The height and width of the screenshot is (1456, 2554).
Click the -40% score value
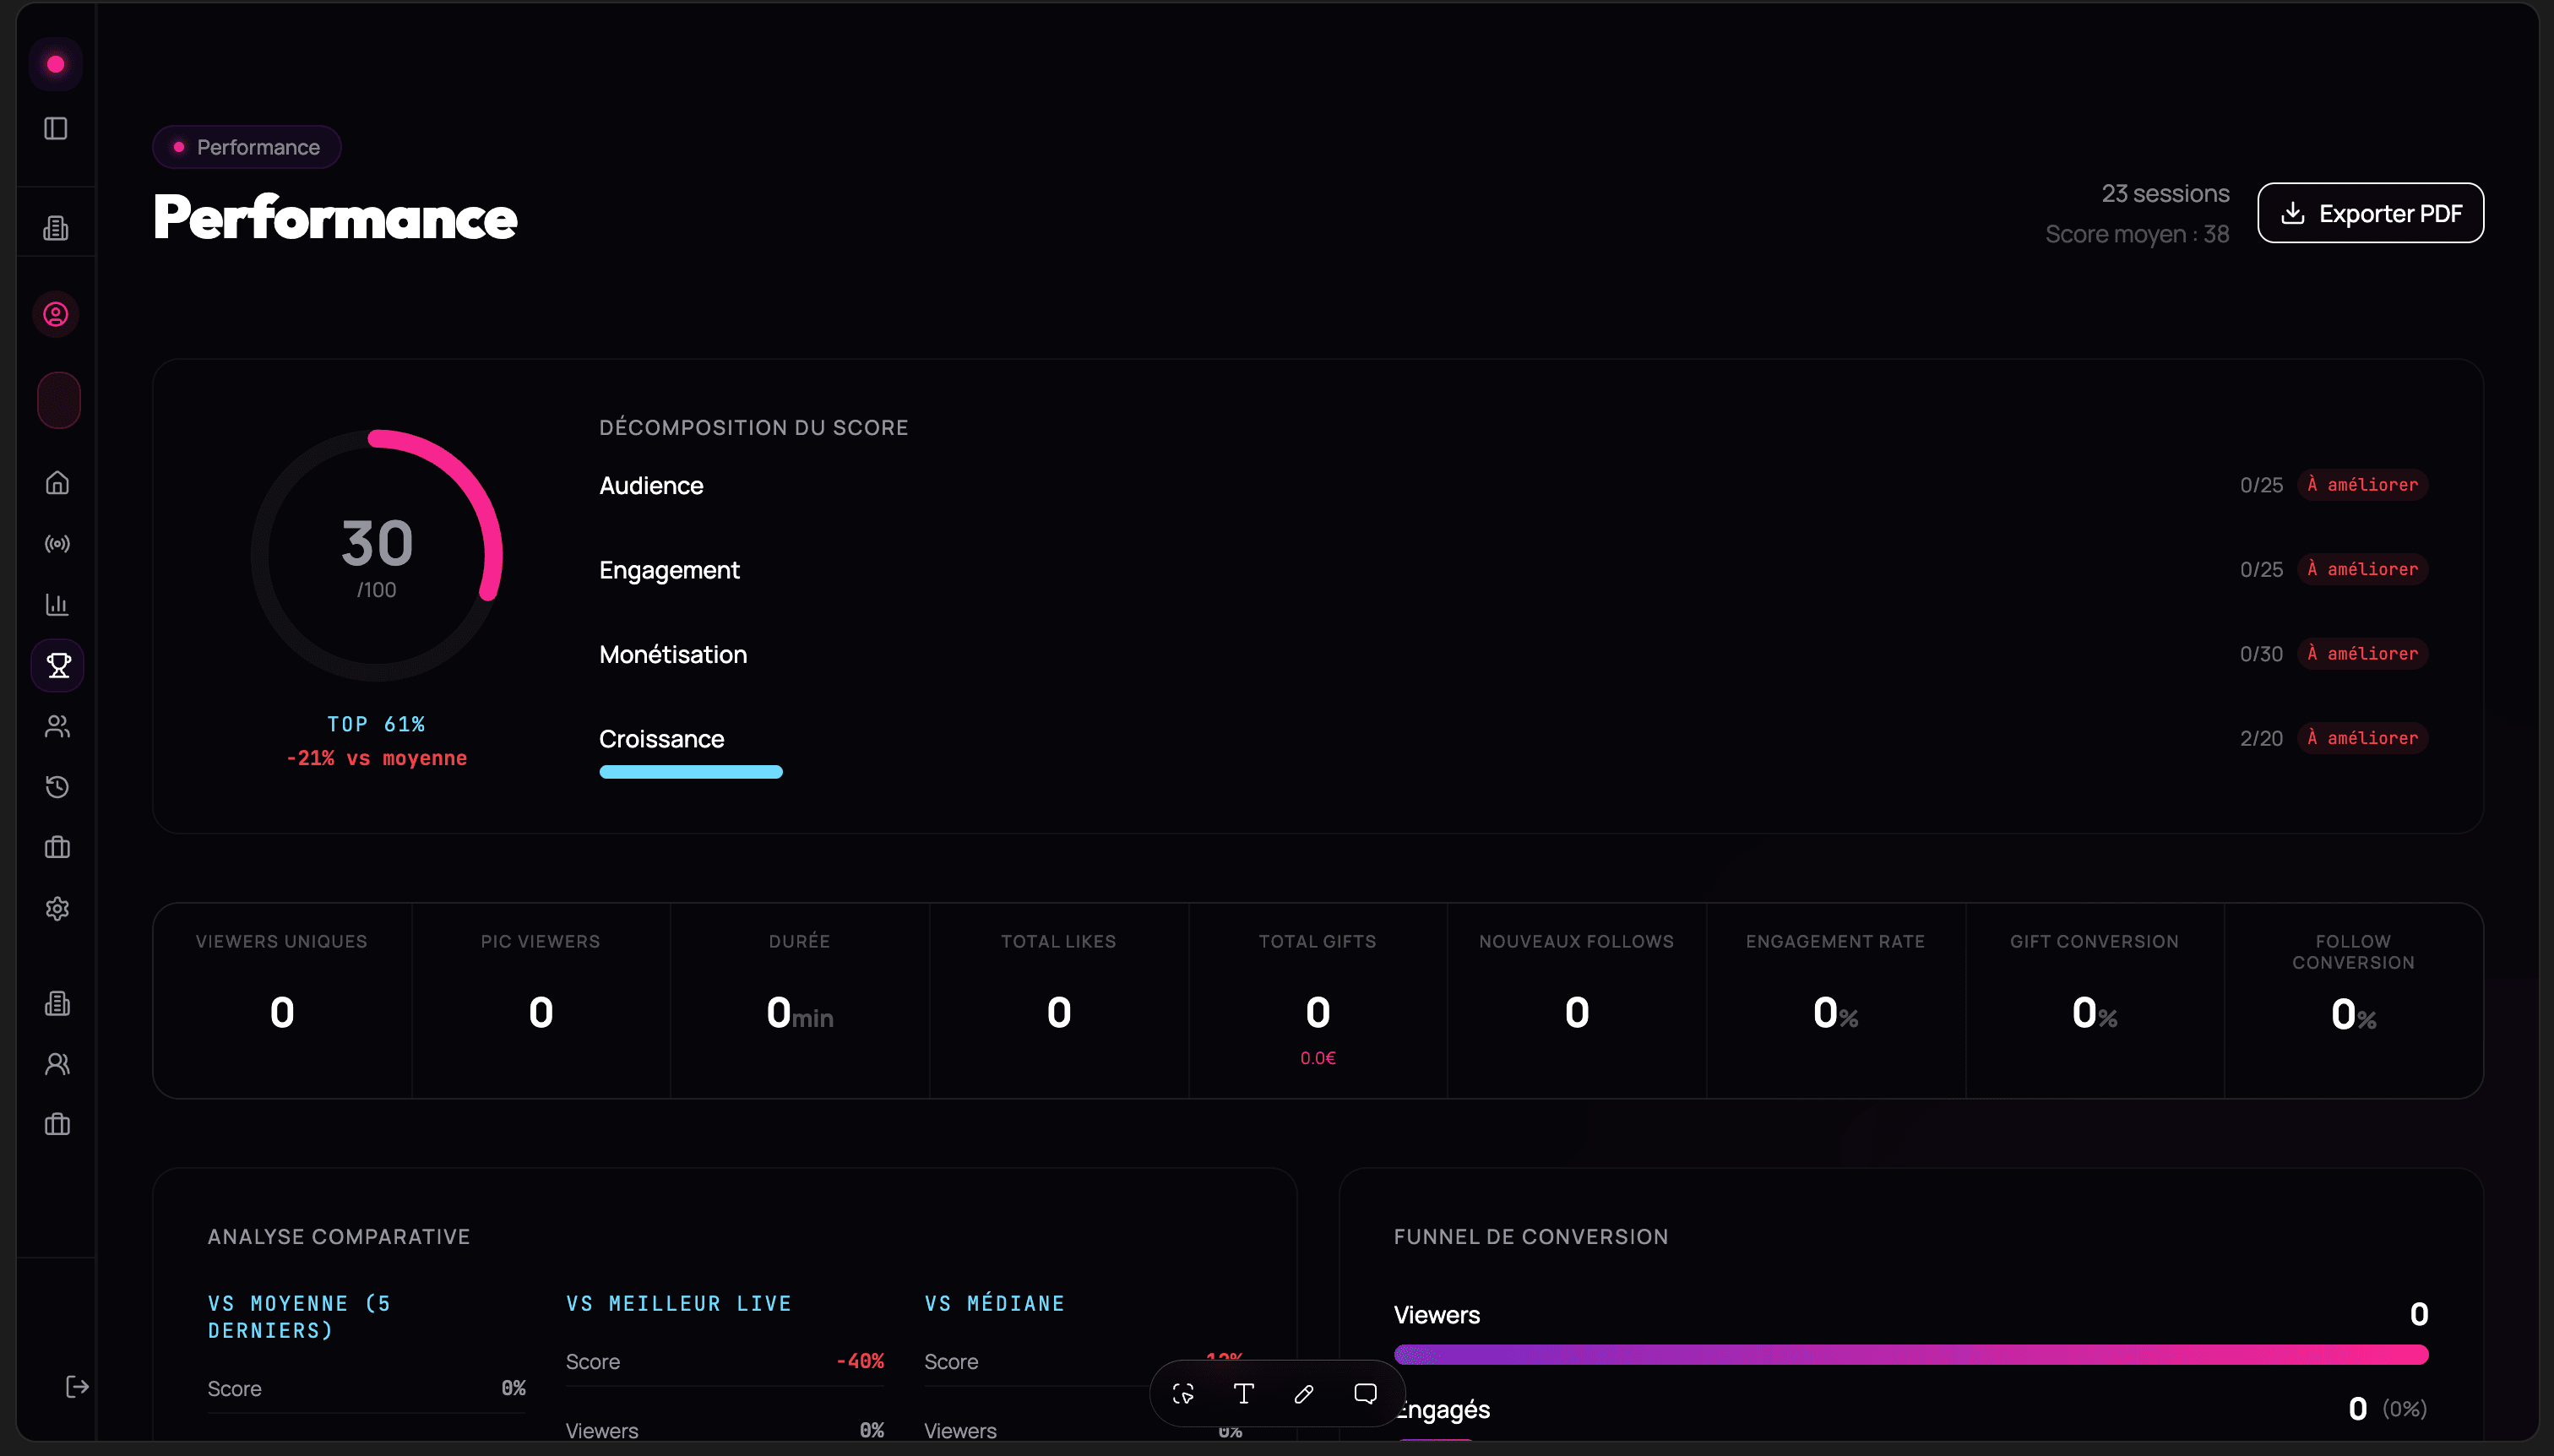860,1362
